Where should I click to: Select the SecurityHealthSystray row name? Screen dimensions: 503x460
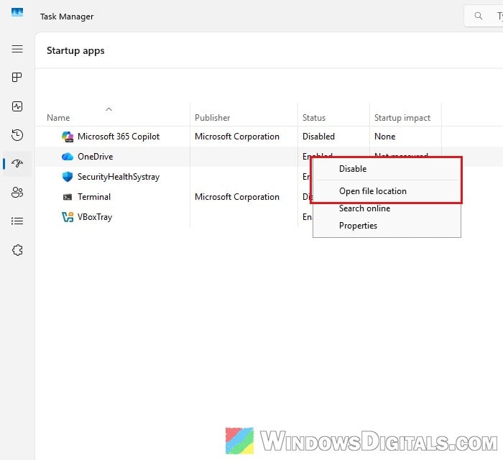119,177
